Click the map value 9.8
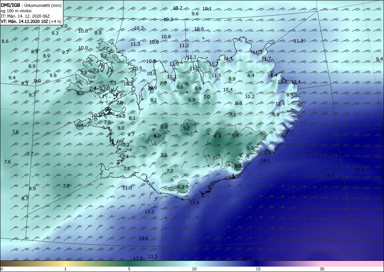 coord(53,75)
